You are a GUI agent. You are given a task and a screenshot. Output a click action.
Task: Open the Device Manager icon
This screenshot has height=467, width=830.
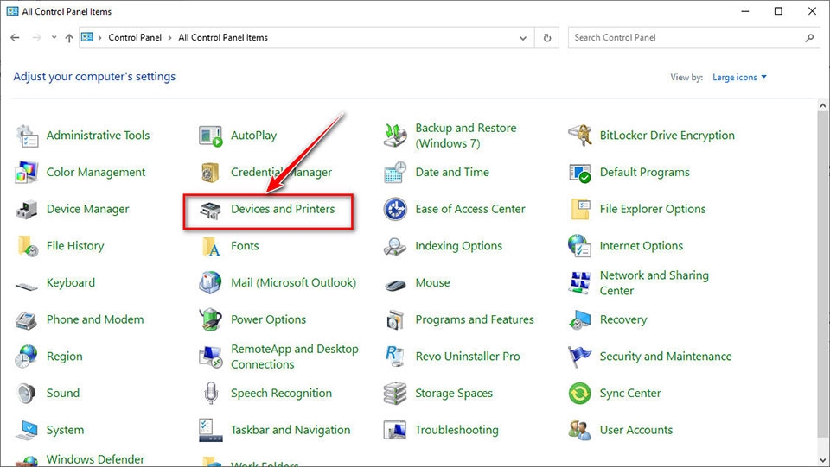[26, 210]
